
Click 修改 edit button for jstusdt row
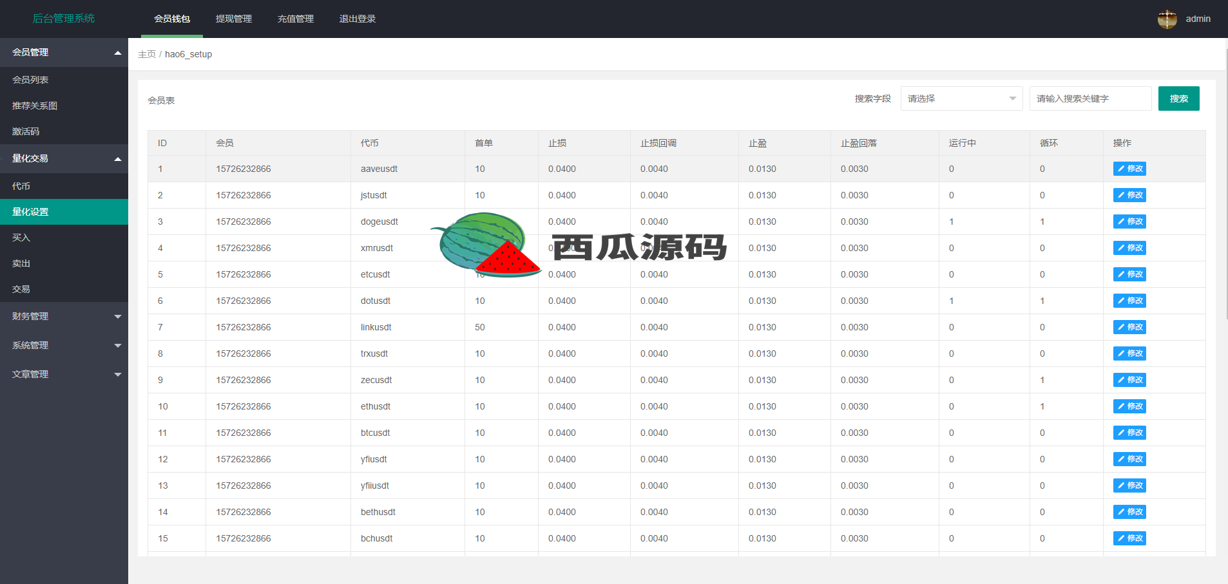1129,195
